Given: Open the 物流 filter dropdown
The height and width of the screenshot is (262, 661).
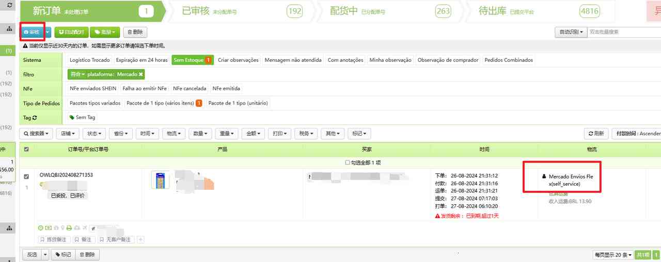Looking at the screenshot, I should 174,134.
